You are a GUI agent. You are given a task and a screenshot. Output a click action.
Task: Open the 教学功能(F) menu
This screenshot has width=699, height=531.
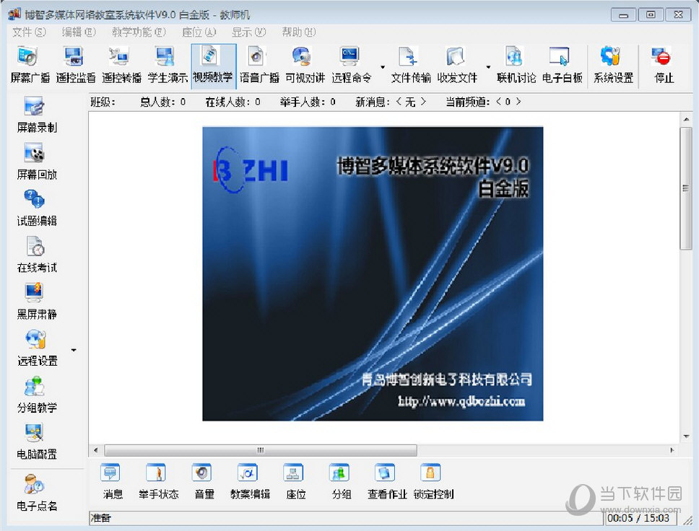click(x=139, y=32)
